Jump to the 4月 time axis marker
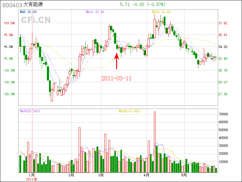The width and height of the screenshot is (242, 182). click(x=146, y=175)
